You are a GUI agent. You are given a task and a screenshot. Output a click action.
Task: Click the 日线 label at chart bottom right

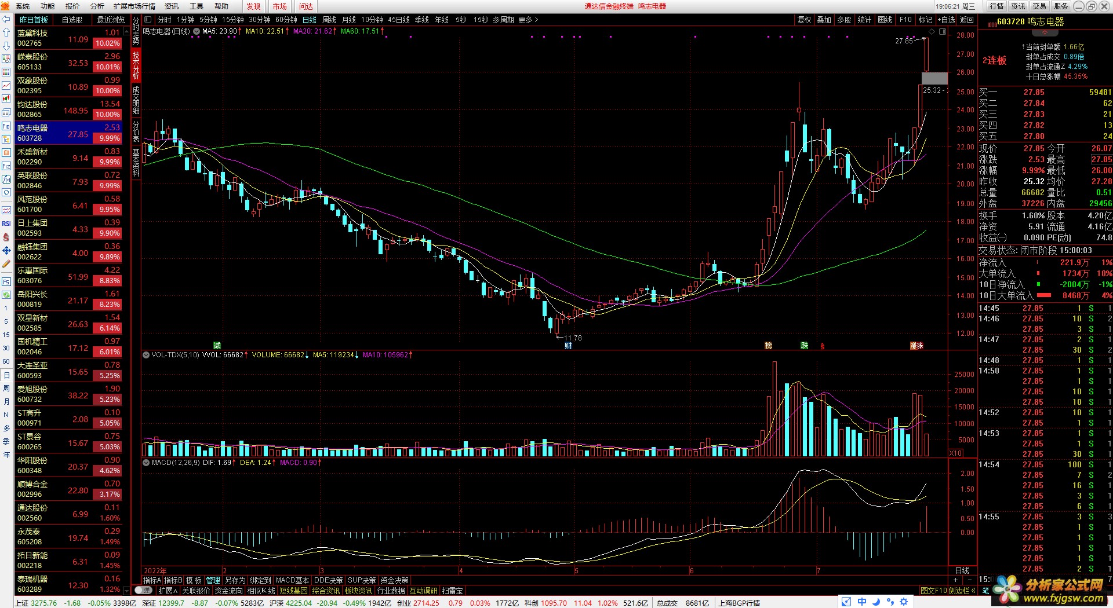pos(962,570)
